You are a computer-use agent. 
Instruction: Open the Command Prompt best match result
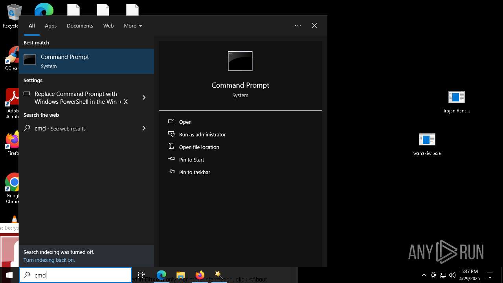pos(86,61)
